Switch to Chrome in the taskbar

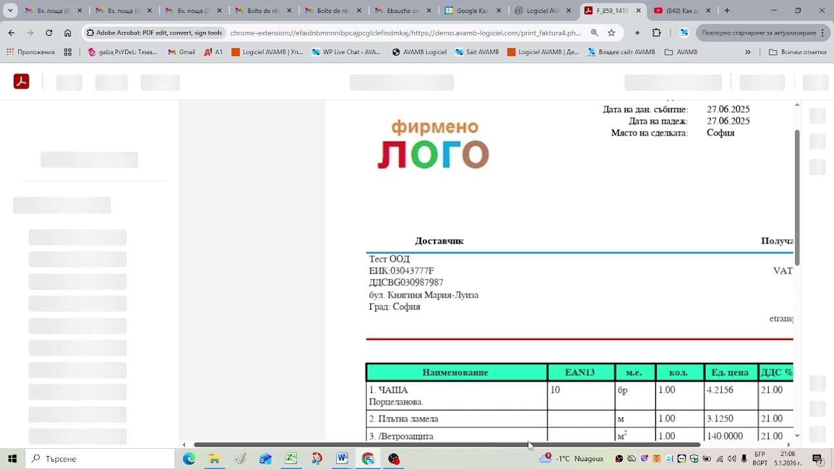click(368, 459)
